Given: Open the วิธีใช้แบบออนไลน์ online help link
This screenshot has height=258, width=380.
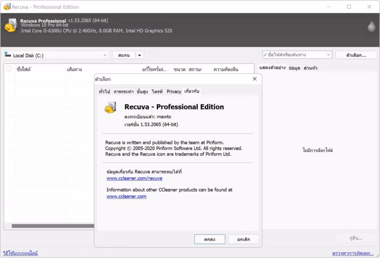Looking at the screenshot, I should pos(20,253).
